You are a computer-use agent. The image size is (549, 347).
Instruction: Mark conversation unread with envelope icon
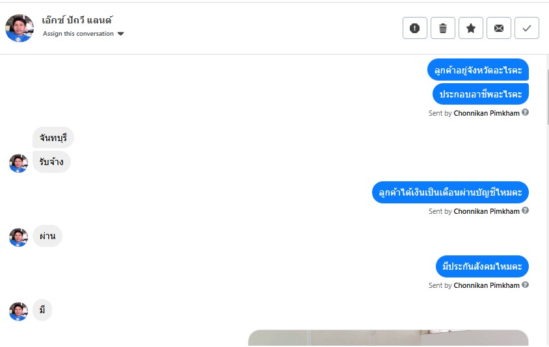(x=498, y=28)
